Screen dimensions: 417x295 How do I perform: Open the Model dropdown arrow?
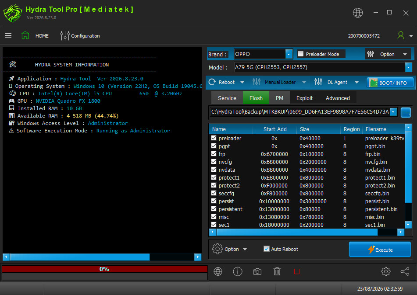409,67
